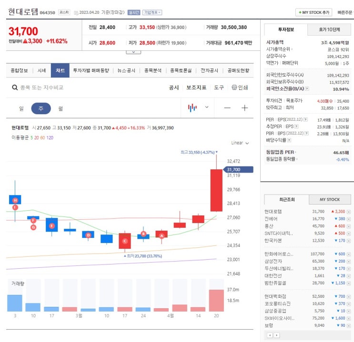The width and height of the screenshot is (354, 342).
Task: Click 20-day moving average color label
Action: coord(37,138)
